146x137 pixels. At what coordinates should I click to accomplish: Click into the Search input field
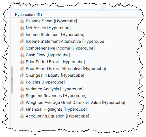pyautogui.click(x=57, y=6)
